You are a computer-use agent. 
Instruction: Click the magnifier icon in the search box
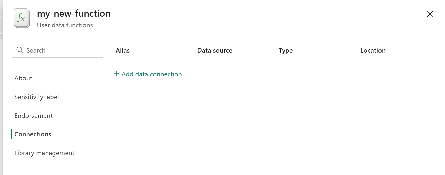(x=20, y=50)
